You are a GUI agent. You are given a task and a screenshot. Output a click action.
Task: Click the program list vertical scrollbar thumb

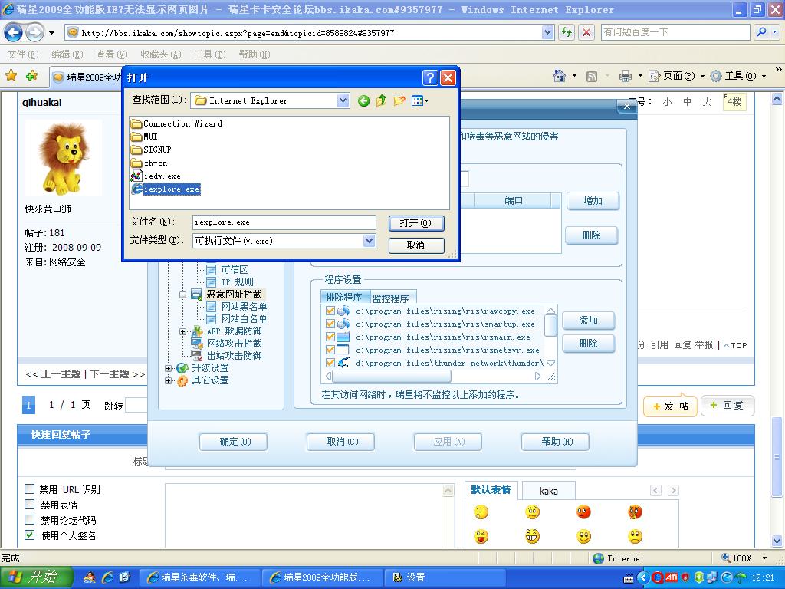click(550, 326)
